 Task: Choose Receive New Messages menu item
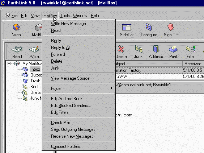[x=79, y=136]
